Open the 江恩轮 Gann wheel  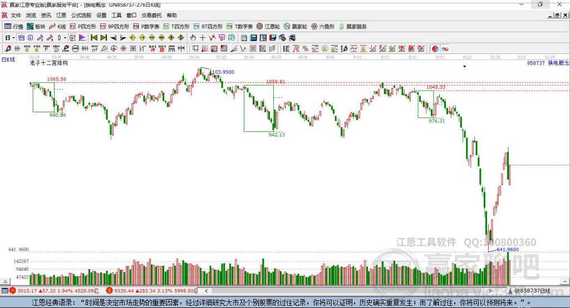(x=268, y=27)
